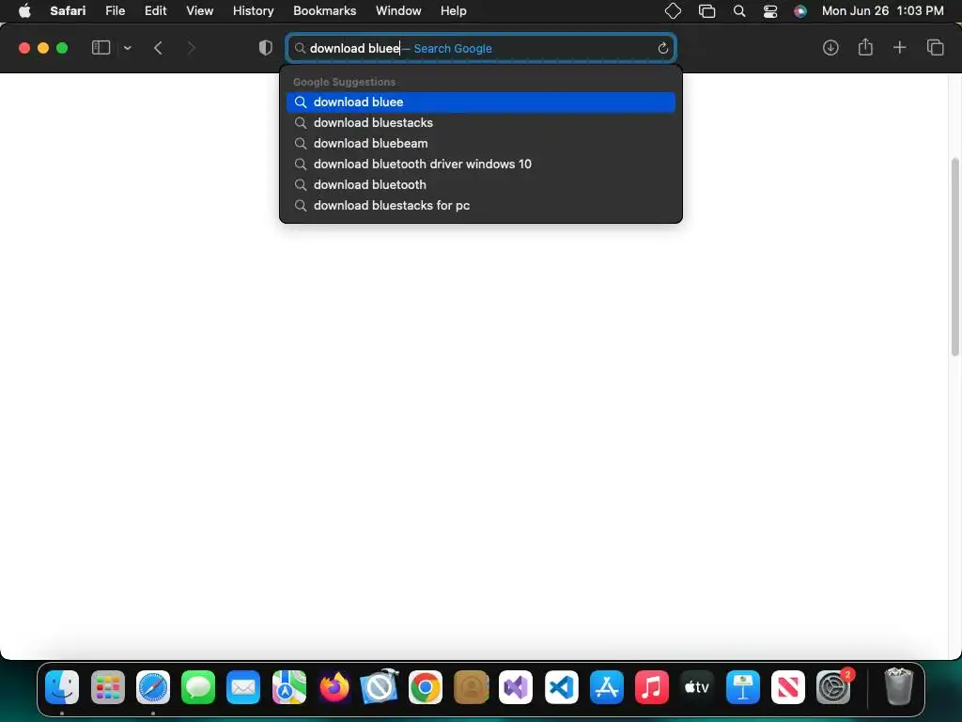This screenshot has height=722, width=962.
Task: Open Apple TV from the Dock
Action: click(698, 687)
